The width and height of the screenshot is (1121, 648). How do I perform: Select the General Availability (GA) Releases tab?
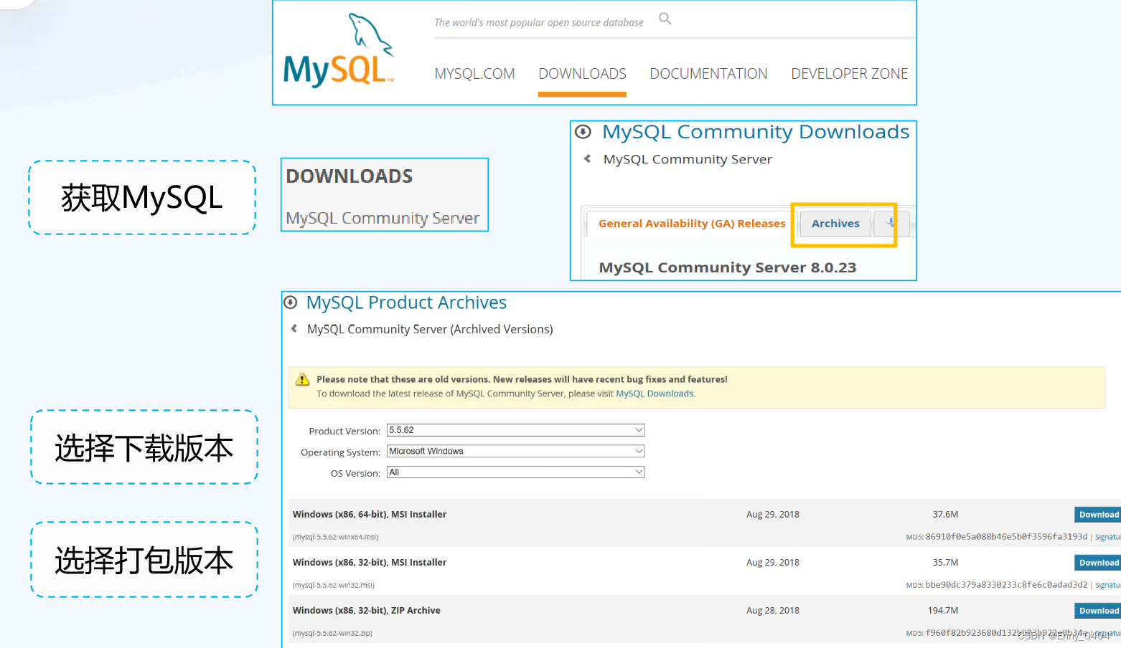point(690,223)
